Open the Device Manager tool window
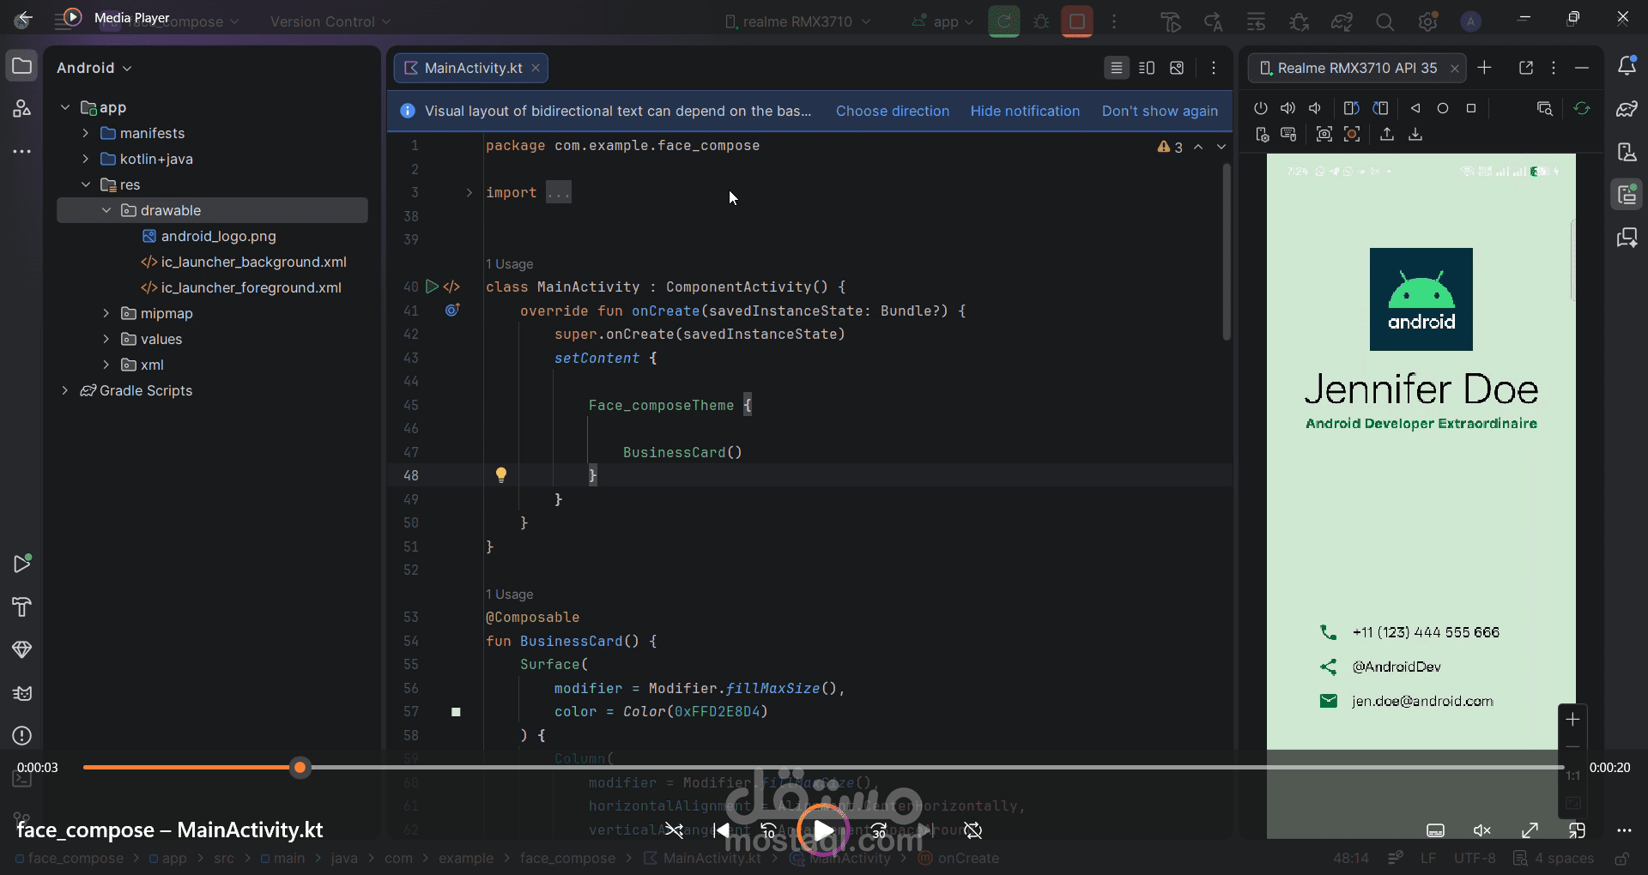The image size is (1648, 875). [1627, 152]
